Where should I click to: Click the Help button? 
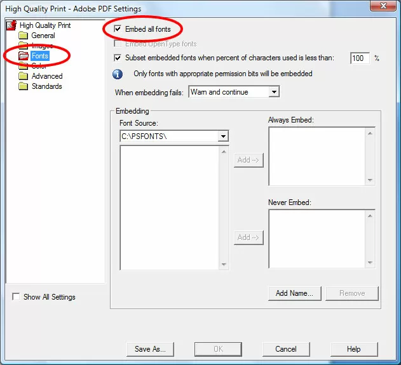point(354,349)
